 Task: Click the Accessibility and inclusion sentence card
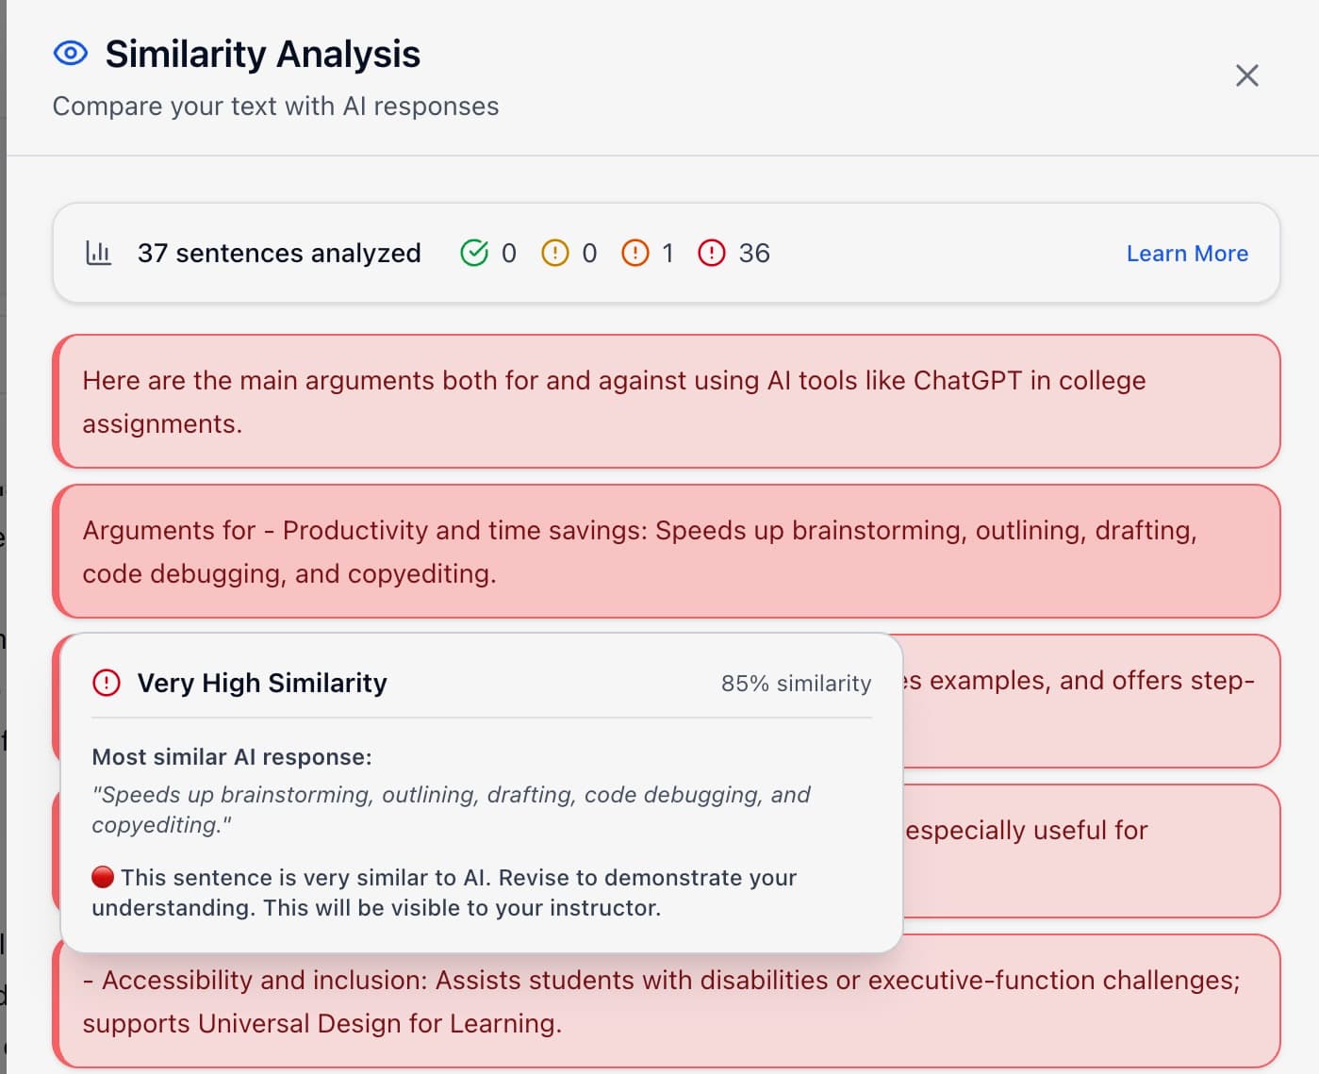(x=660, y=1001)
